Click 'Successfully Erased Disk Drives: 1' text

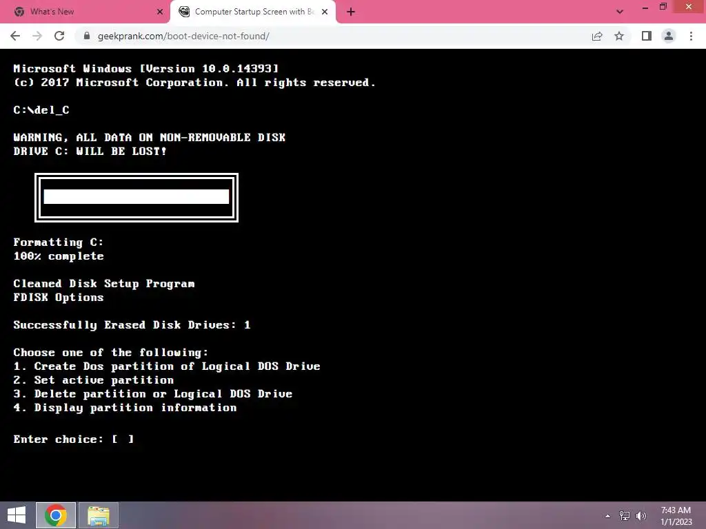pyautogui.click(x=132, y=325)
